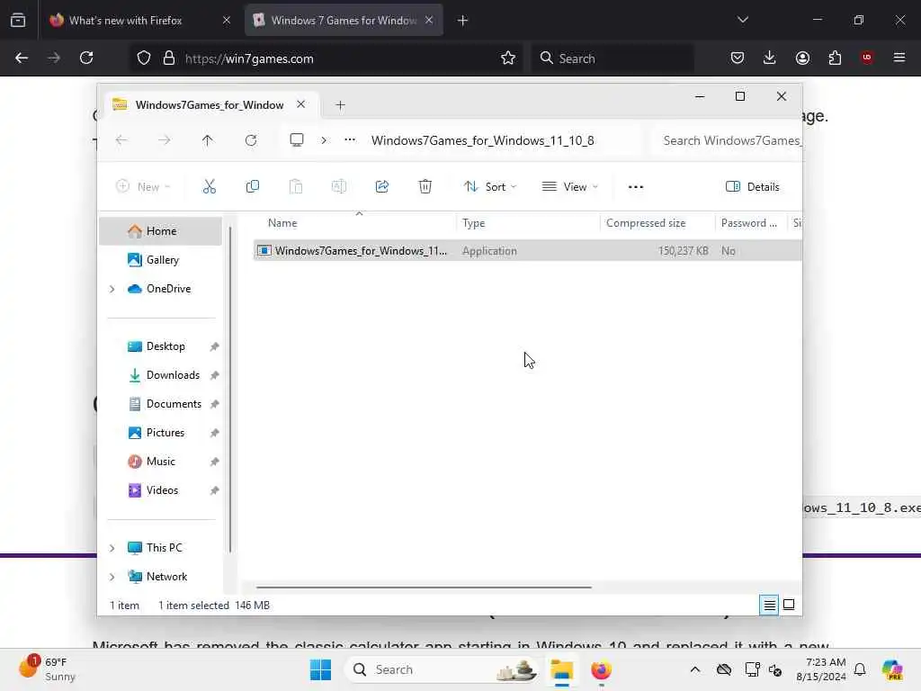Open Firefox Downloads panel

[x=770, y=58]
